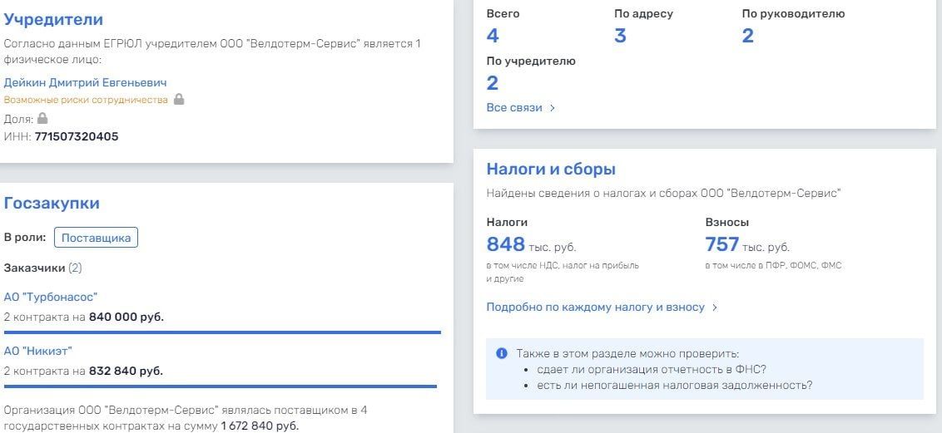
Task: Open Возможные риски сотрудничества link
Action: pos(86,101)
